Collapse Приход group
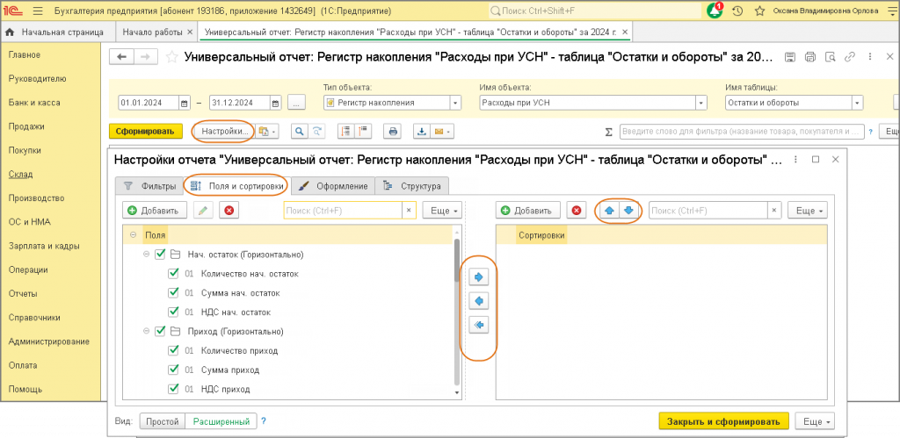Image resolution: width=900 pixels, height=438 pixels. (x=146, y=331)
